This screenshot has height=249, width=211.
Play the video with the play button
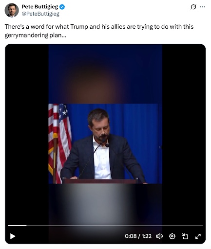[x=13, y=236]
